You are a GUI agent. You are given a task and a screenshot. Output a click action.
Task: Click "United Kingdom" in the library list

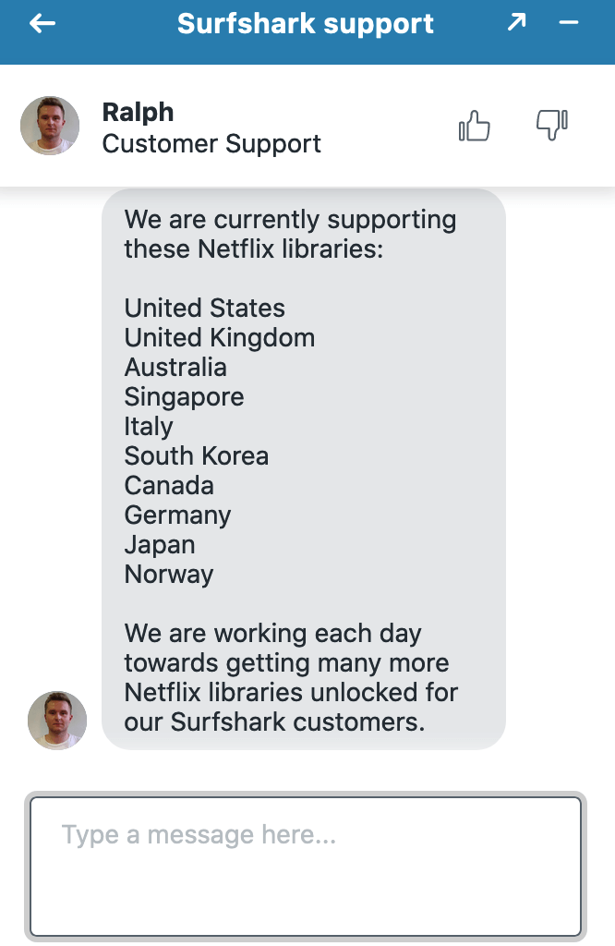click(x=220, y=338)
